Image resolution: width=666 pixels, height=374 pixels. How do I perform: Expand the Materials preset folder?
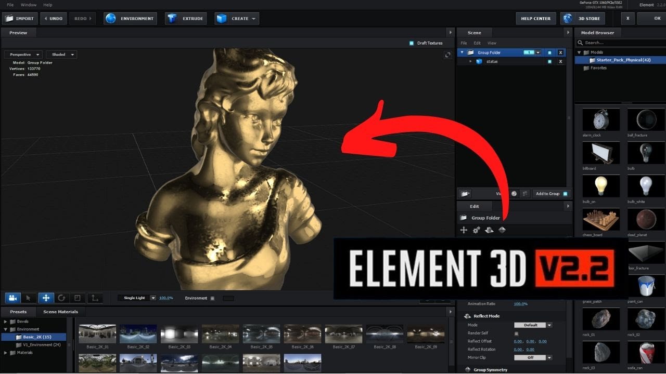6,353
